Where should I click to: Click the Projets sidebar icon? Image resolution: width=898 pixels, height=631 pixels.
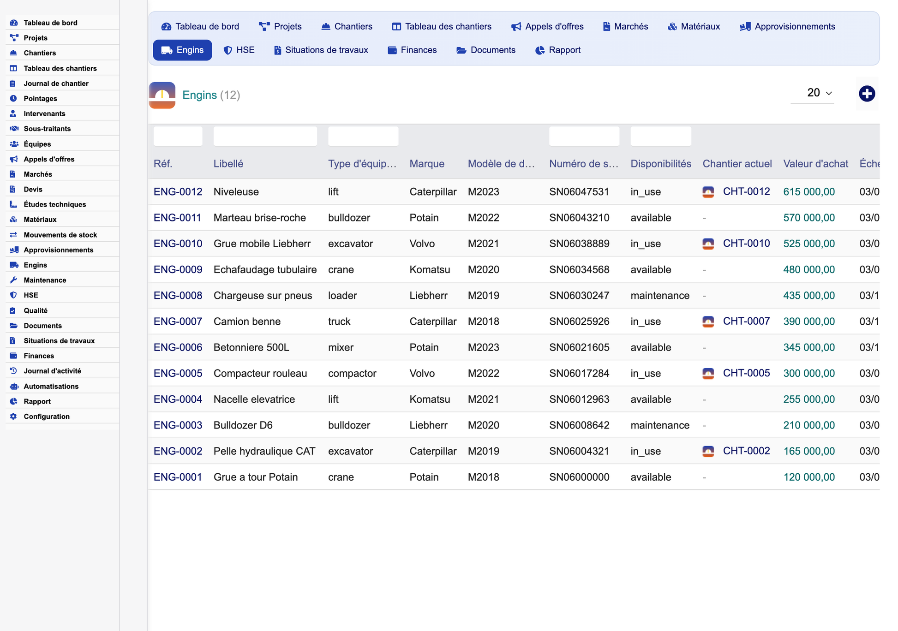14,38
